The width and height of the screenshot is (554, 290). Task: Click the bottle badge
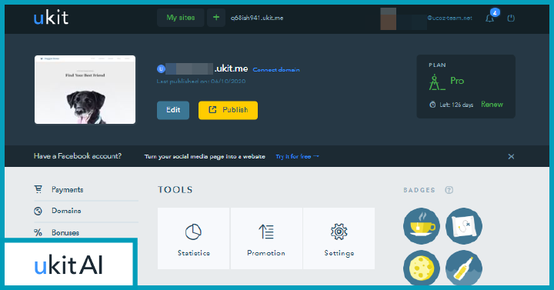tap(464, 268)
